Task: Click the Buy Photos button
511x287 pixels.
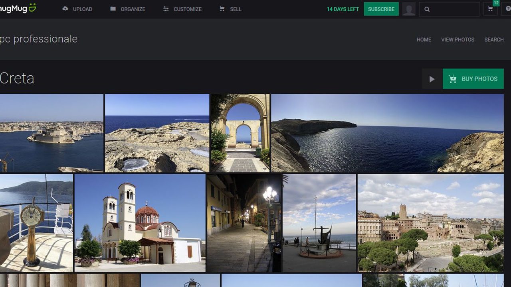Action: (473, 79)
